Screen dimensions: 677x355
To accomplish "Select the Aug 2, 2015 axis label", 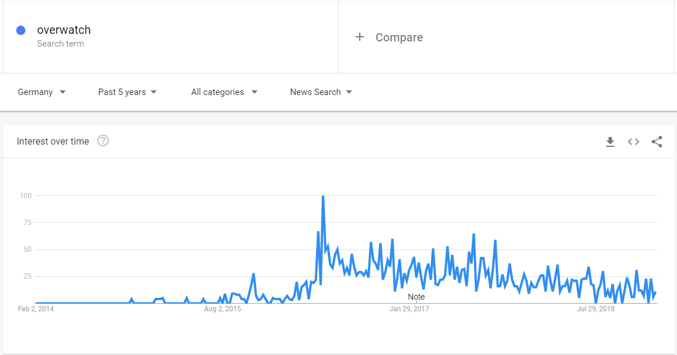I will [x=222, y=309].
